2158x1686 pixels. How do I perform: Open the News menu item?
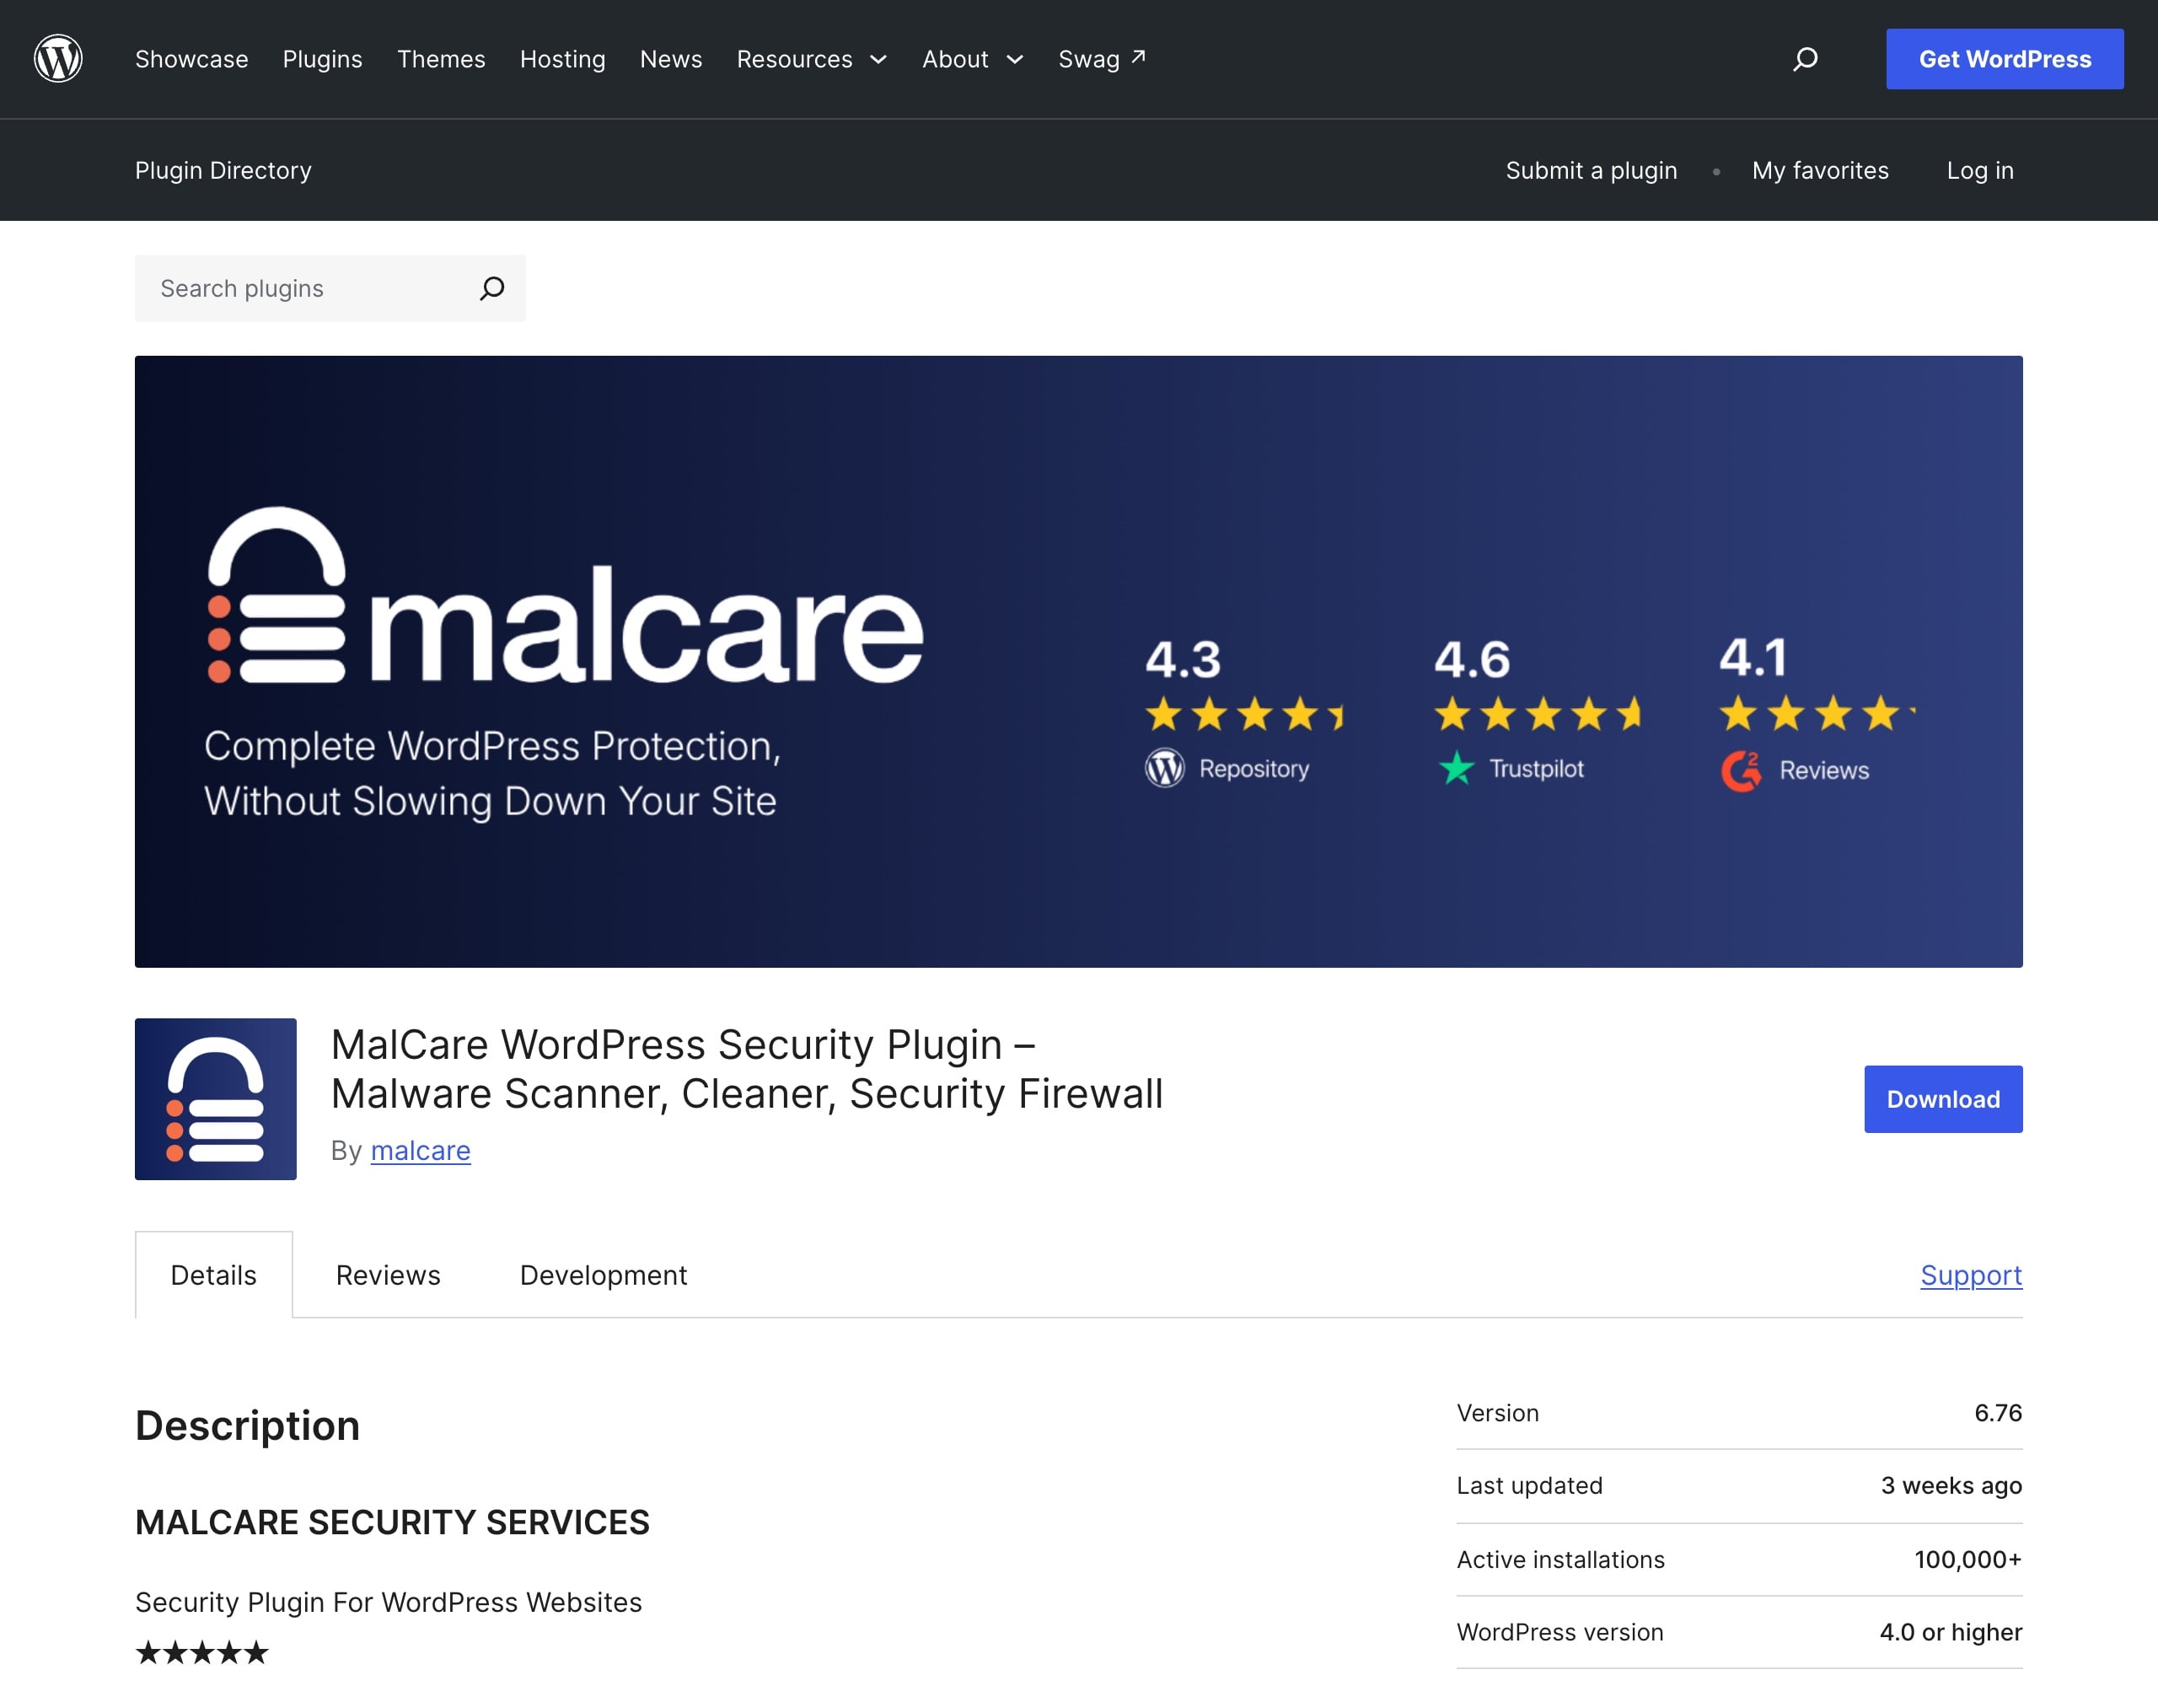[x=671, y=59]
